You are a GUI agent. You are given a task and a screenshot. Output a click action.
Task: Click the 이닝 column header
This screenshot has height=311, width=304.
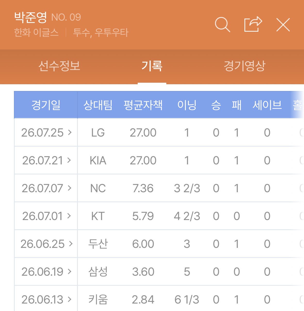tap(187, 105)
